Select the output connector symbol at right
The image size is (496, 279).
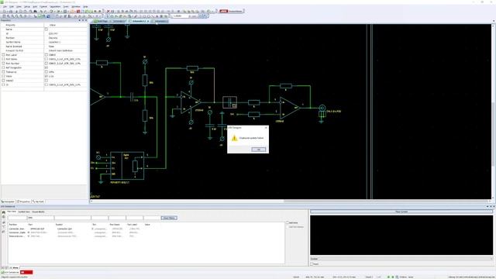tap(322, 112)
